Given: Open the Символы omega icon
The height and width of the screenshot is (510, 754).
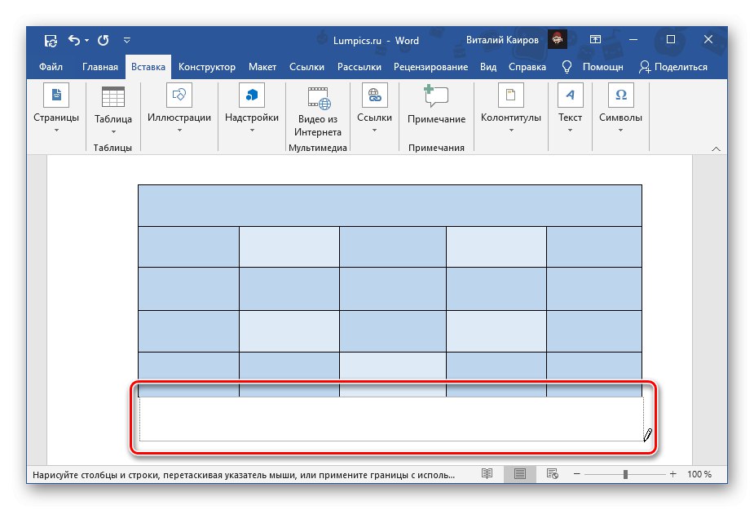Looking at the screenshot, I should 621,95.
